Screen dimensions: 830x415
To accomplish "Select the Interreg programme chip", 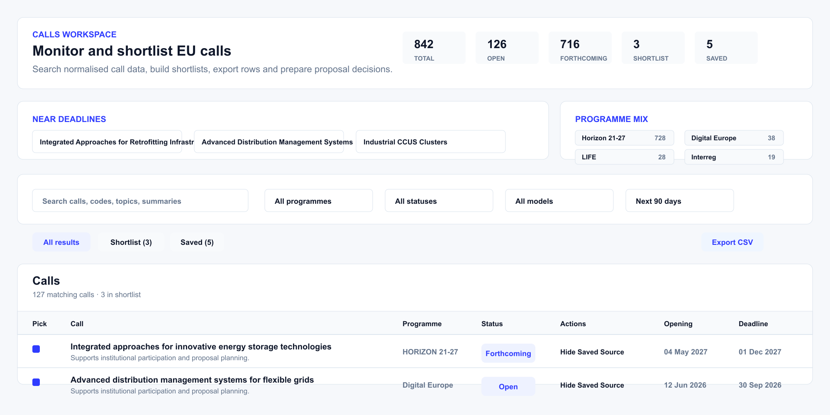I will click(x=734, y=157).
